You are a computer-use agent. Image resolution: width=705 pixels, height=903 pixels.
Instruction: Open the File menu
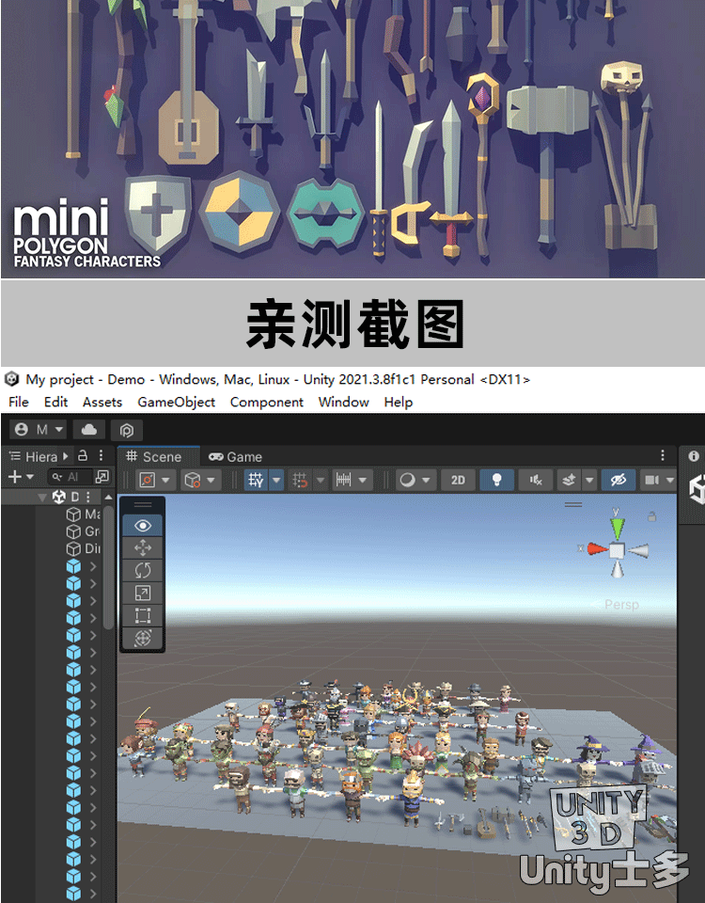pos(19,402)
